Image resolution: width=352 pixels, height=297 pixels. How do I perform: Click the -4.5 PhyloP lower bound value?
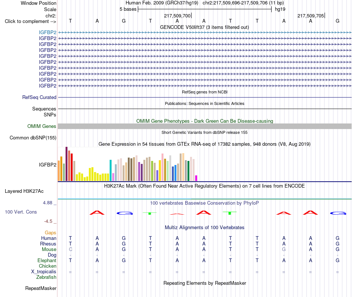(x=48, y=221)
